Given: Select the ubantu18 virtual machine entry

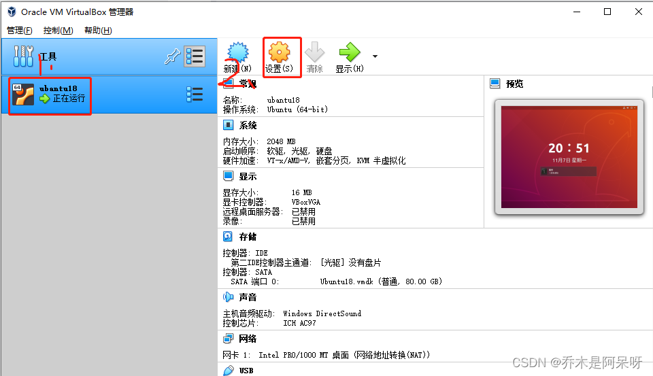Looking at the screenshot, I should (x=109, y=95).
